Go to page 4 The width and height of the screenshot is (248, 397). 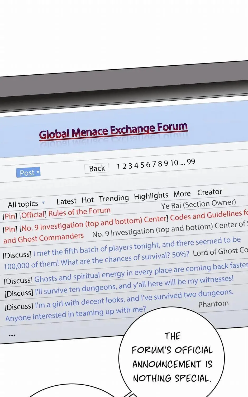[x=136, y=165]
